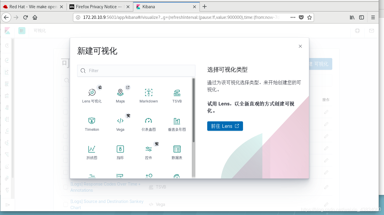Viewport: 384px width, 215px height.
Task: Open the Response Codes Over Time link
Action: (106, 187)
